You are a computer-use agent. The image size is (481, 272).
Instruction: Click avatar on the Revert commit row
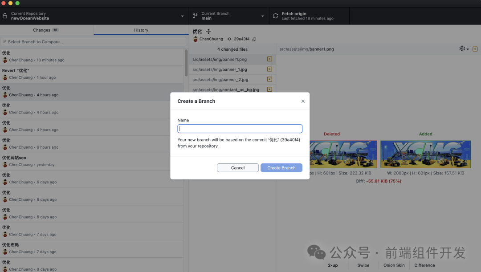(5, 77)
